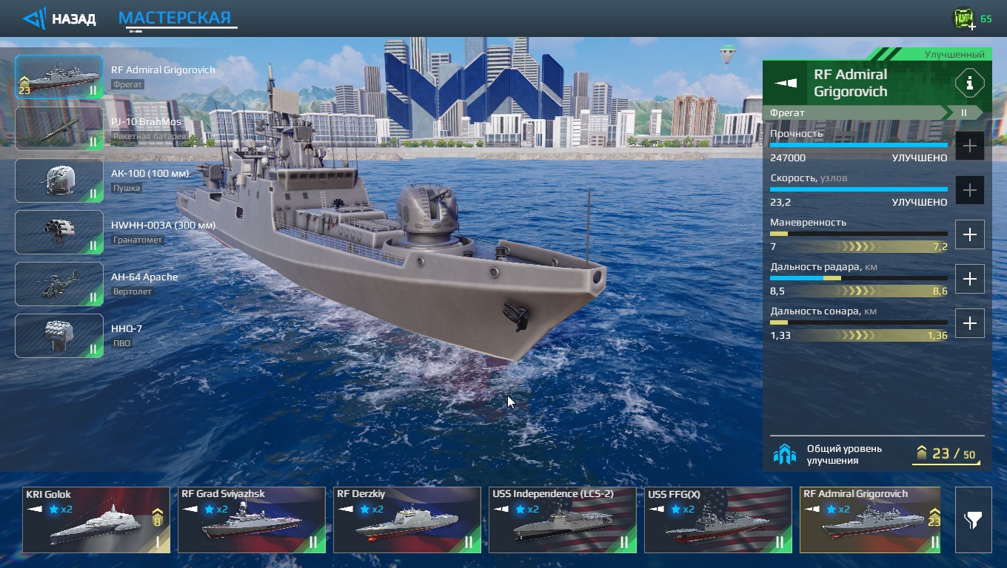
Task: Select the RF Admiral Grigorovich entry in the left list
Action: pos(59,77)
